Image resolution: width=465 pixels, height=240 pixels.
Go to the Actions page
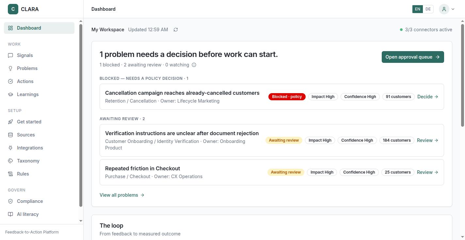point(39,81)
